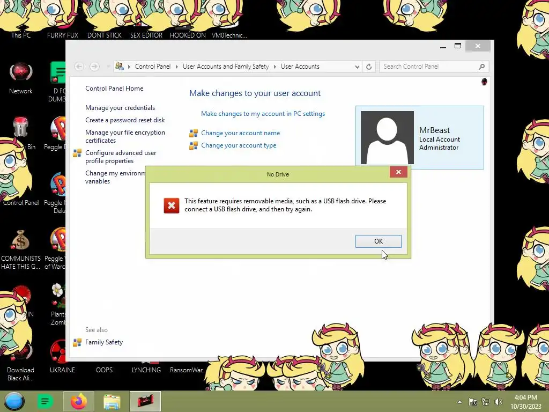The width and height of the screenshot is (549, 412).
Task: Show hidden tray icons arrow
Action: click(459, 402)
